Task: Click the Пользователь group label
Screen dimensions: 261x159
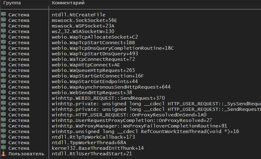Action: 24,154
